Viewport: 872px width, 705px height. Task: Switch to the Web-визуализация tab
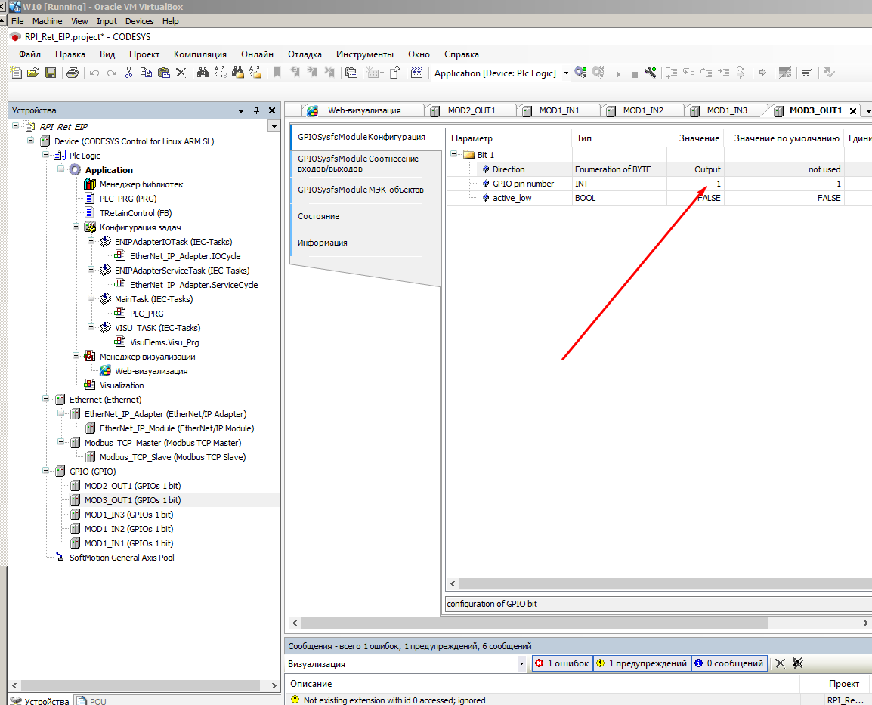click(363, 110)
